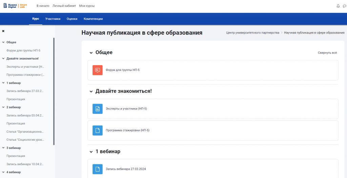Click the Свернуть всё link

tap(327, 53)
